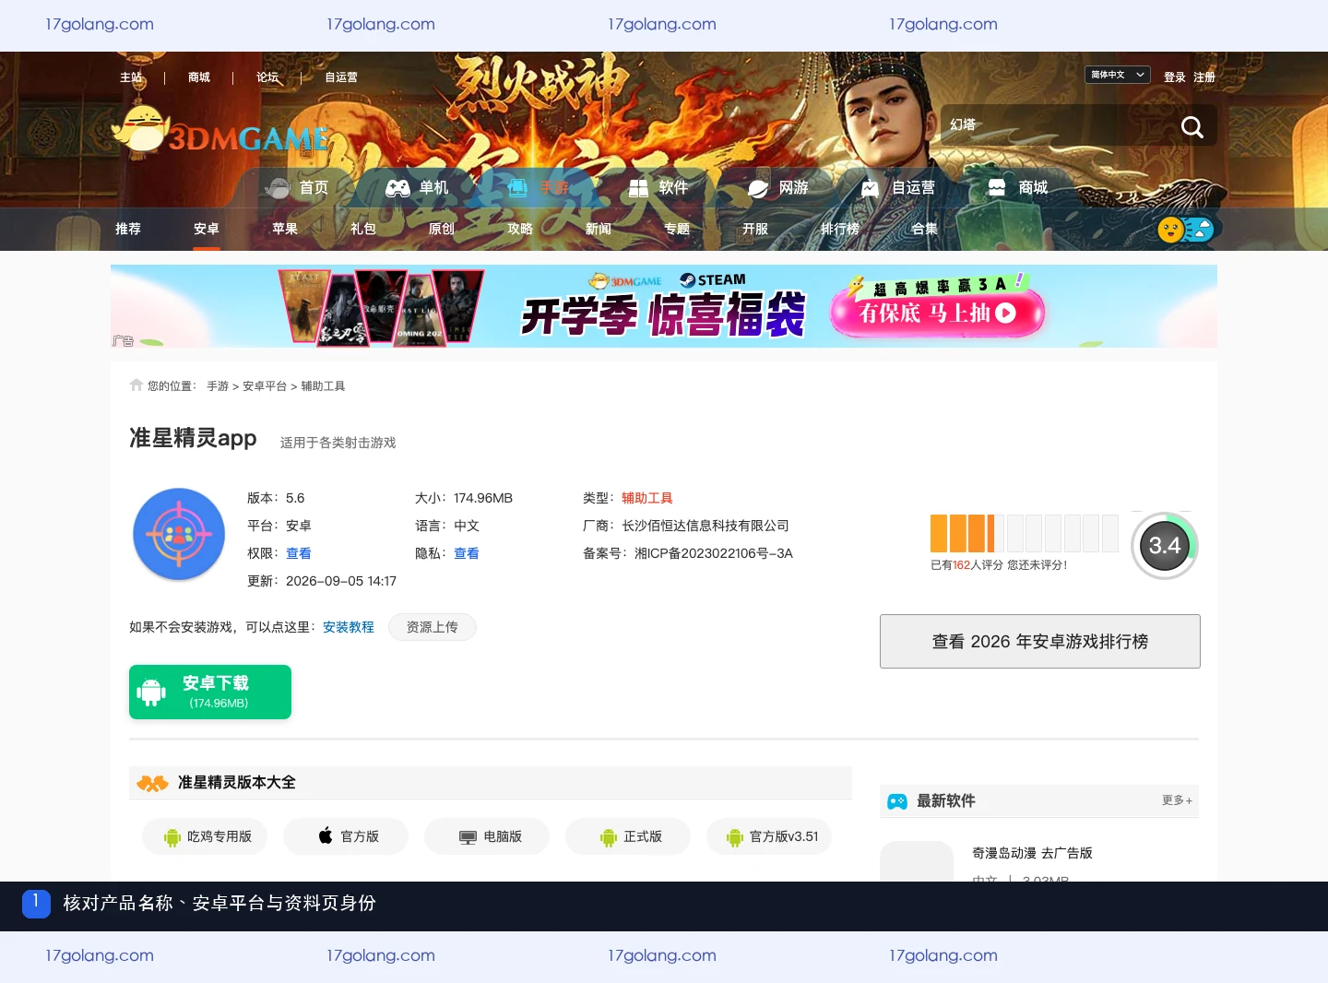This screenshot has width=1328, height=983.
Task: Click the Android icon on 吃鸡专用版
Action: (x=172, y=837)
